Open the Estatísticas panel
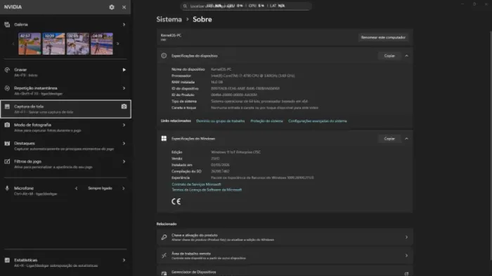 click(65, 263)
